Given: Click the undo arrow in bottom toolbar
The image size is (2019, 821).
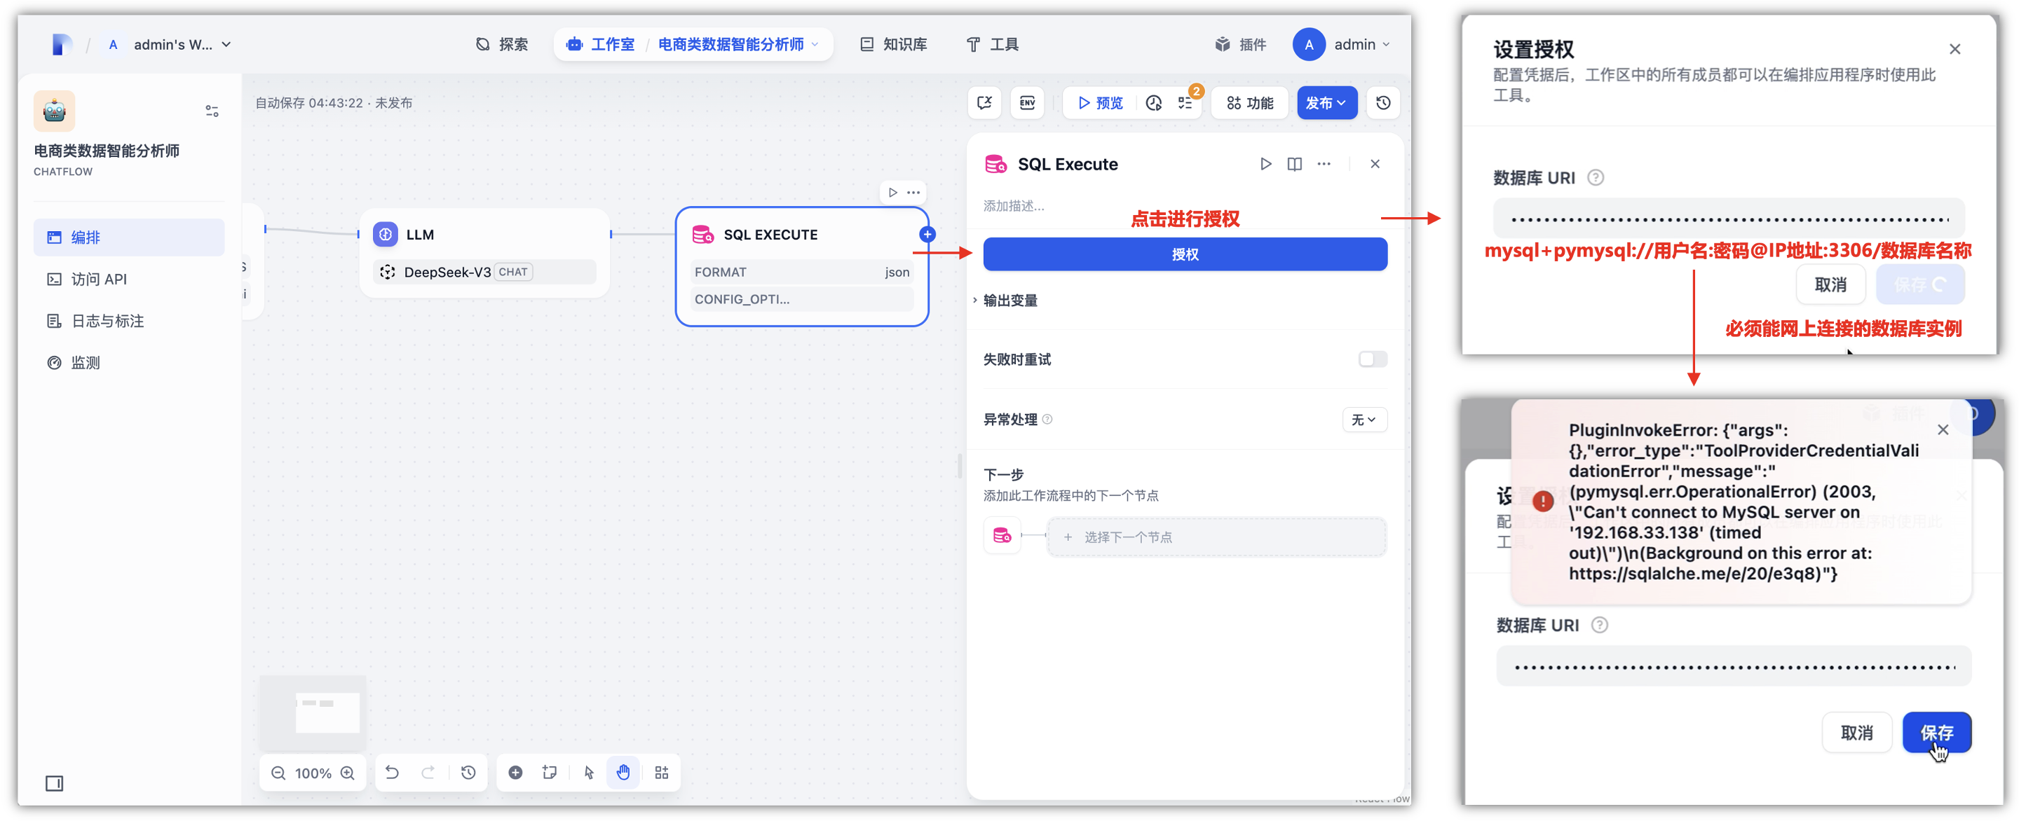Looking at the screenshot, I should (x=392, y=773).
